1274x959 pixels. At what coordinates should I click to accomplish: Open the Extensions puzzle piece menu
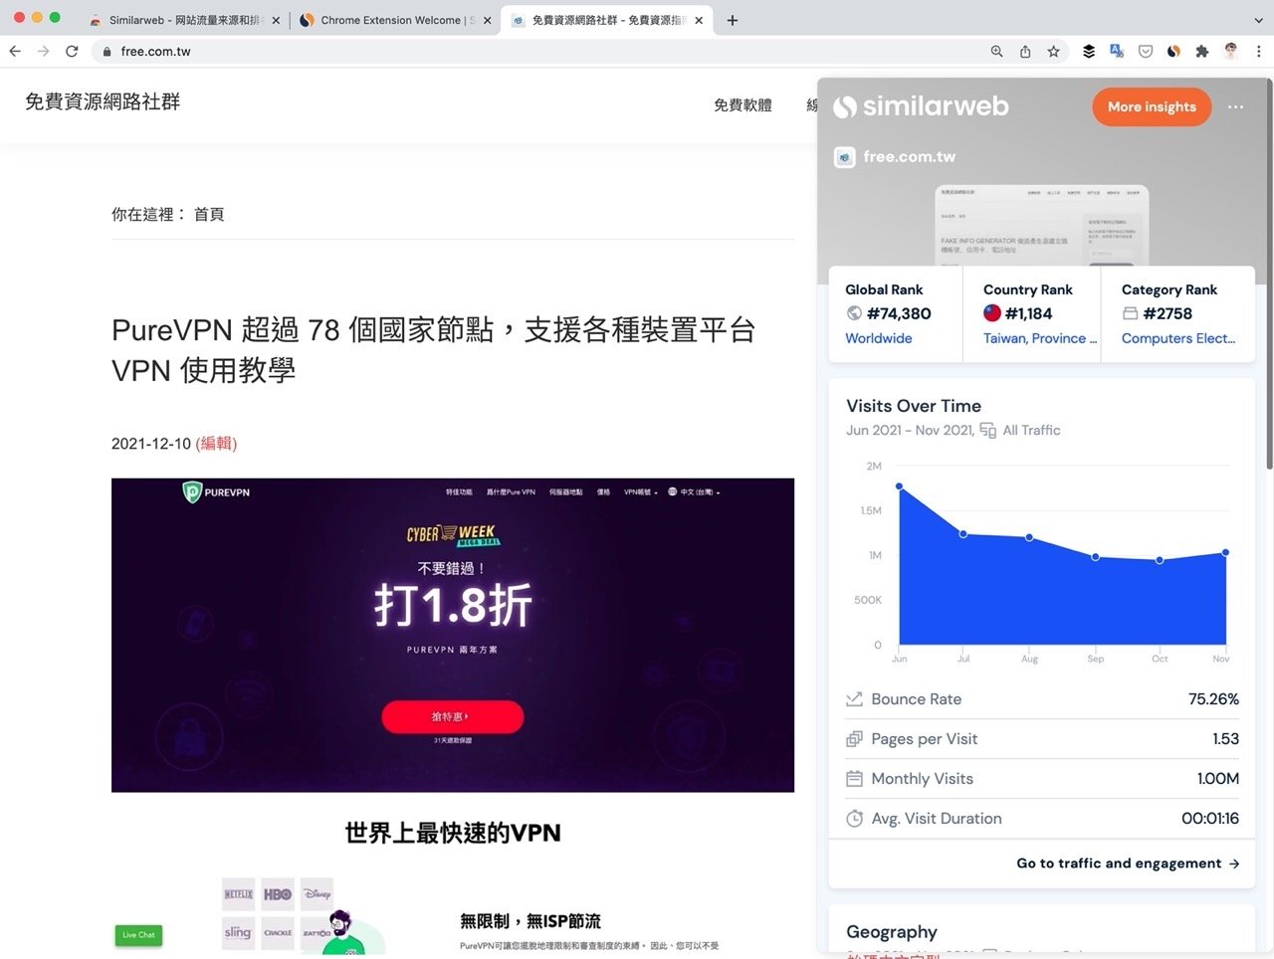coord(1202,52)
